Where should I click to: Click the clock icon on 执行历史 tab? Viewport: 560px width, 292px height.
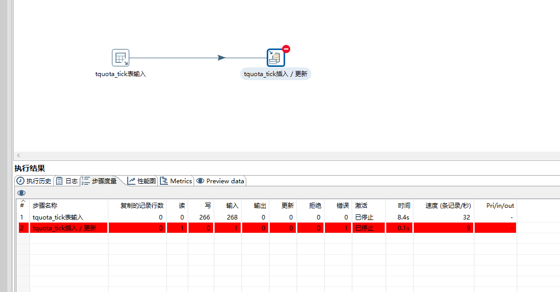point(21,181)
